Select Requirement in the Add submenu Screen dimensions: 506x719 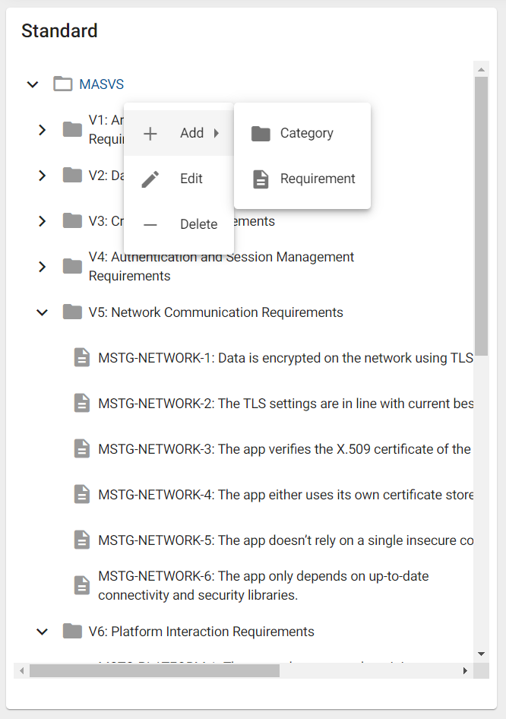(302, 179)
